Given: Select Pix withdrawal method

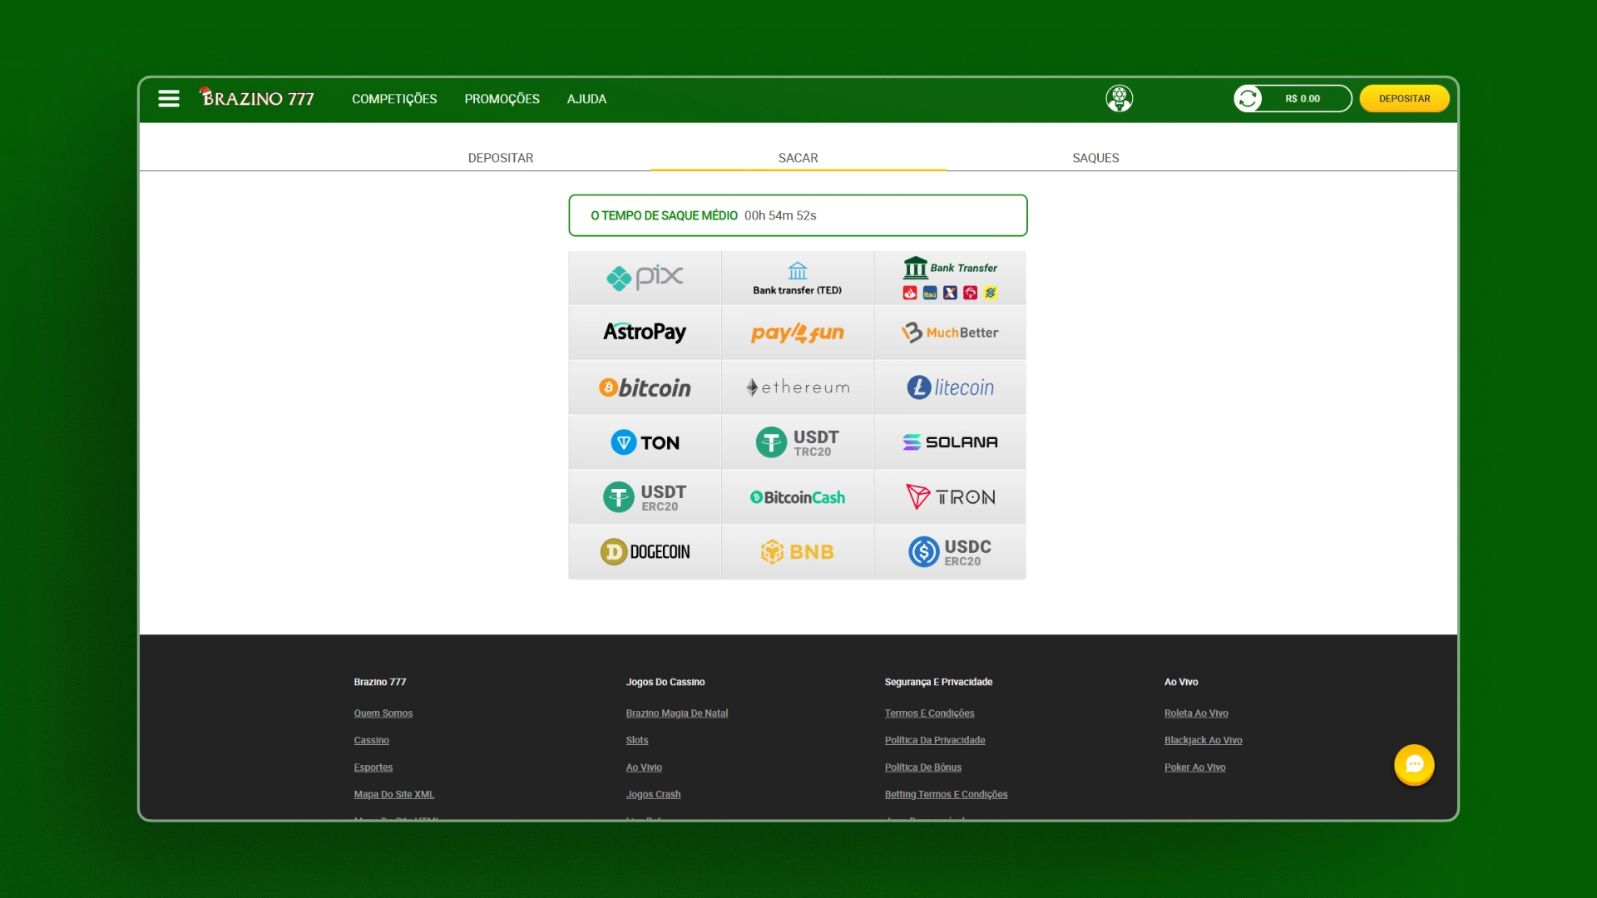Looking at the screenshot, I should coord(645,278).
